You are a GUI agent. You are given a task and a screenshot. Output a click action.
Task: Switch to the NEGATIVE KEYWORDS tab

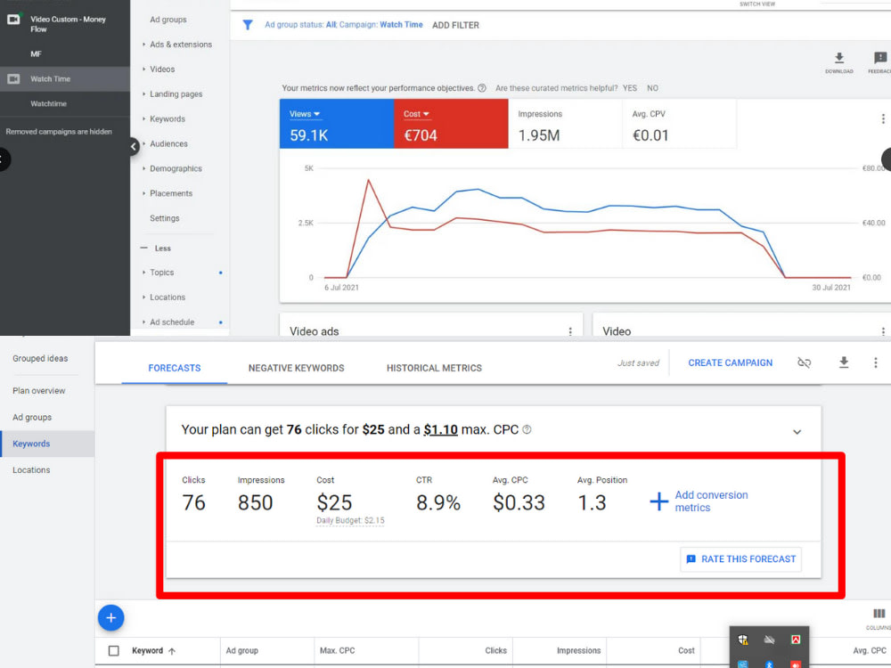(296, 368)
